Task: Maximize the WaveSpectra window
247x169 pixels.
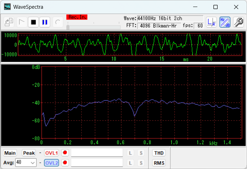Action: [216, 7]
